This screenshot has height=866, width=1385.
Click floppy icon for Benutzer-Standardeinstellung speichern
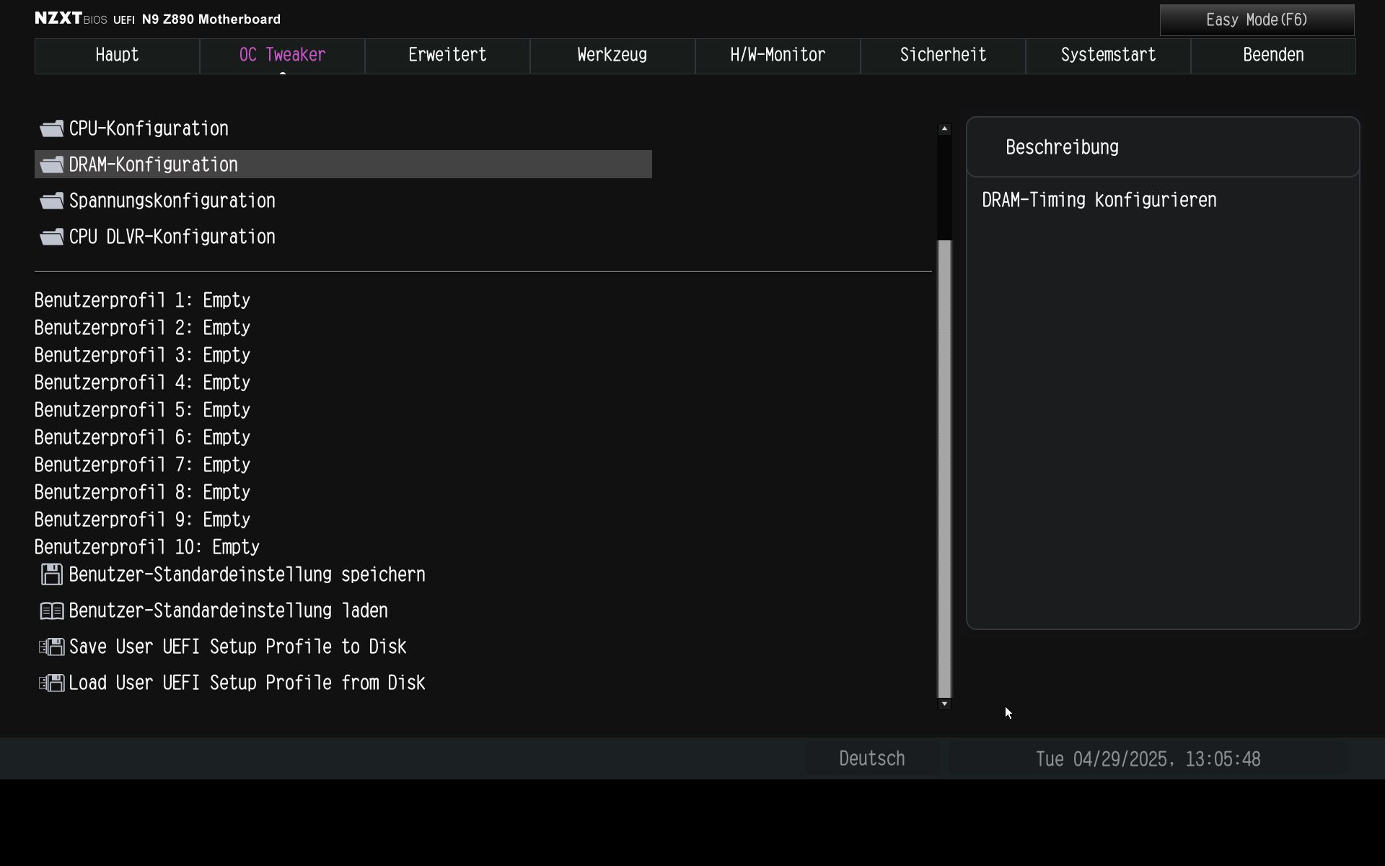coord(51,575)
